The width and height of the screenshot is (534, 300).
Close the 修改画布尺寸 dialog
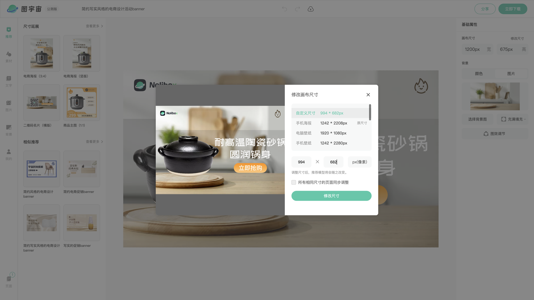[368, 95]
